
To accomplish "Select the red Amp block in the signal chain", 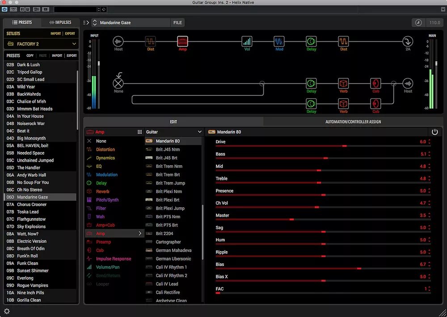I will tap(182, 42).
